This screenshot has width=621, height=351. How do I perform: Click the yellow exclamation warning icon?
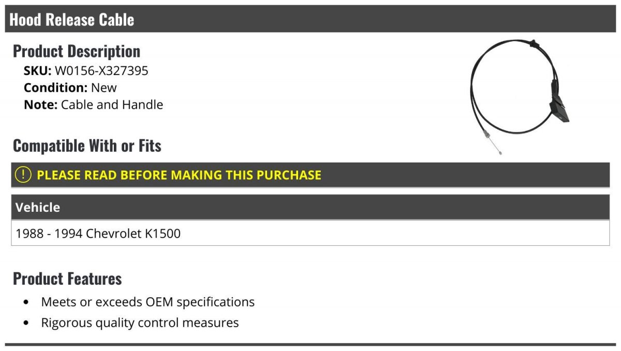[x=23, y=175]
